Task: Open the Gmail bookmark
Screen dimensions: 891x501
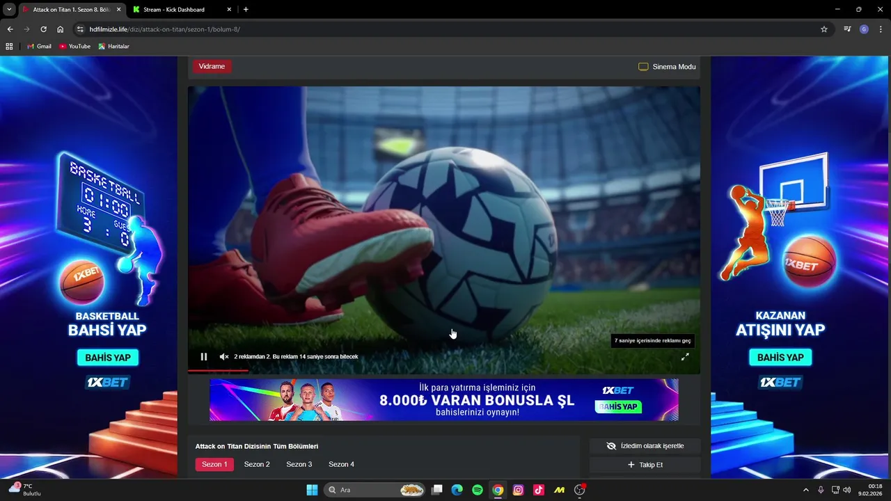Action: point(39,46)
